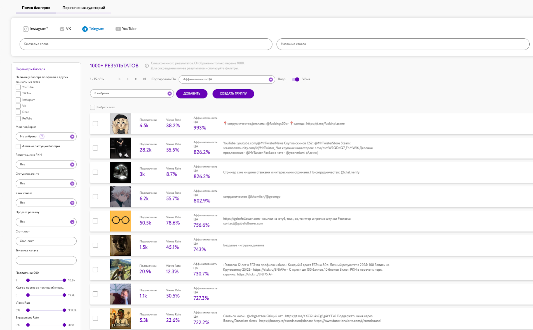Screen dimensions: 533x330
Task: Click the Views Rate slider right handle
Action: coord(64,310)
